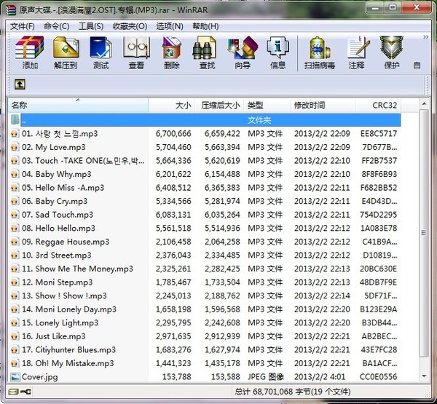
Task: Open the View (查看) toolbar icon
Action: (x=136, y=52)
